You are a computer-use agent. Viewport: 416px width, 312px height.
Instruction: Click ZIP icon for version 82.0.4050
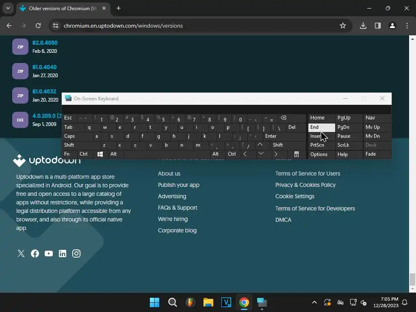click(20, 47)
